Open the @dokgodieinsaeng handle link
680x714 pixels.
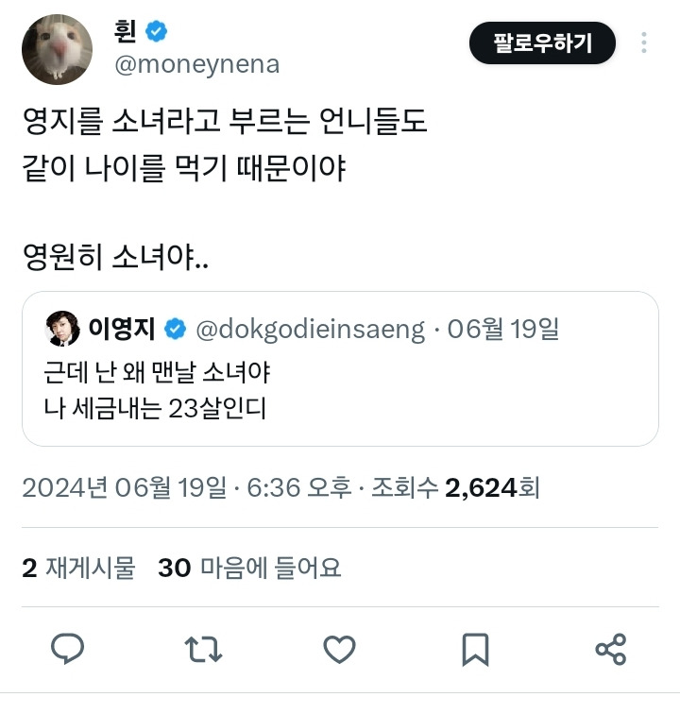coord(310,330)
